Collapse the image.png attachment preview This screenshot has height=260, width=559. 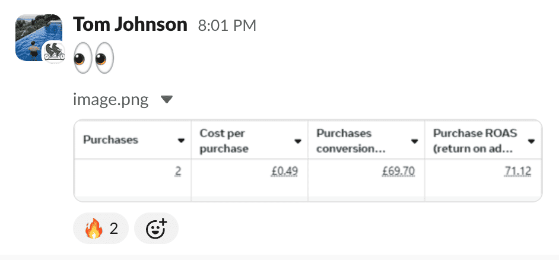pyautogui.click(x=167, y=100)
